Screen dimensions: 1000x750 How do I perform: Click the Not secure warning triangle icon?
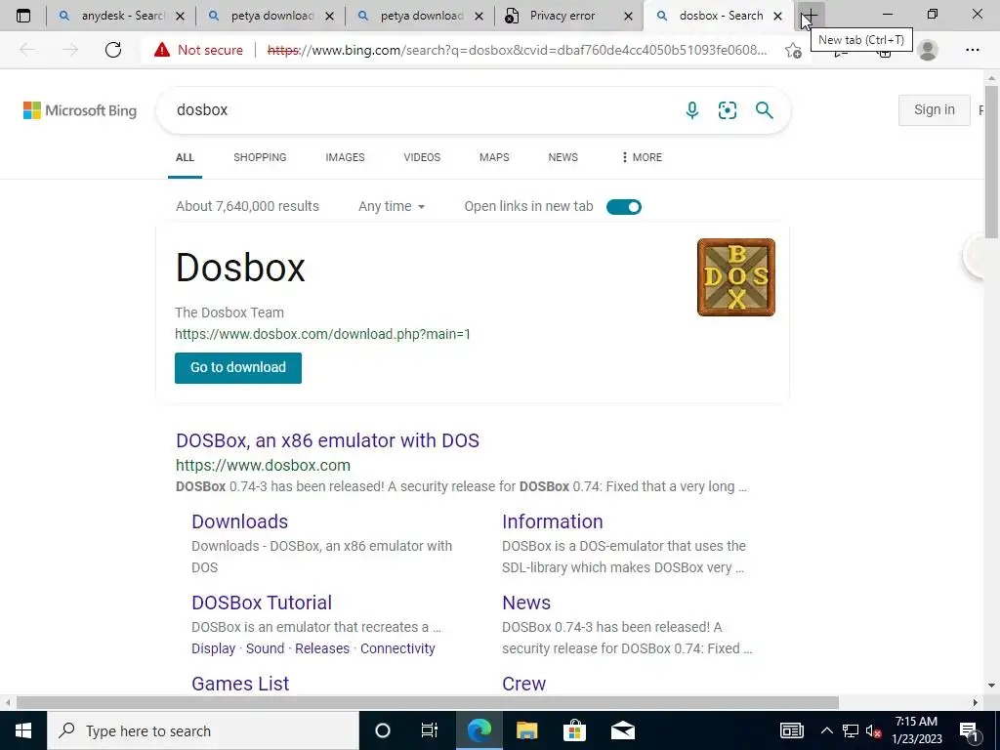[x=162, y=50]
